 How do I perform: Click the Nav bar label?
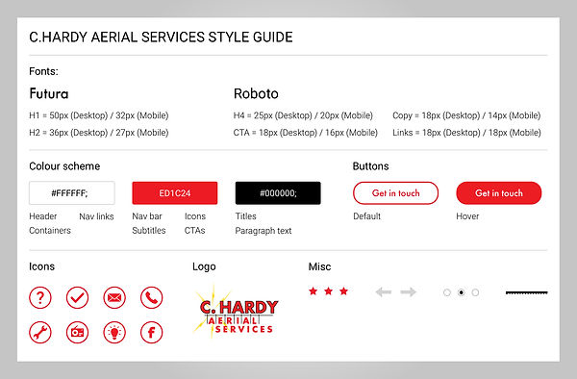pos(147,216)
